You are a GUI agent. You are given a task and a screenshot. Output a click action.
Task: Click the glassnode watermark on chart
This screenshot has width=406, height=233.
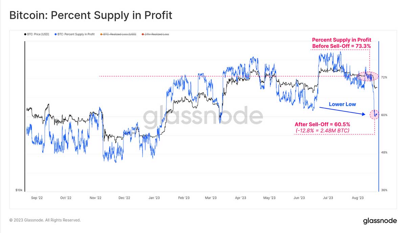click(x=203, y=115)
